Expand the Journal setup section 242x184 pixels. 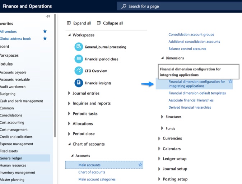pyautogui.click(x=159, y=169)
